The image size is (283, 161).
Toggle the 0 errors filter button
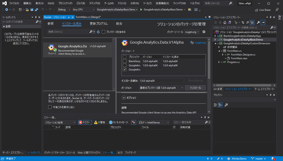(x=85, y=122)
